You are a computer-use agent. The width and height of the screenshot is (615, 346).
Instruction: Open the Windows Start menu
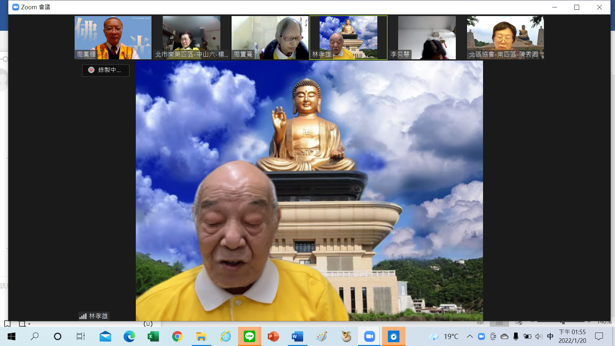[12, 336]
